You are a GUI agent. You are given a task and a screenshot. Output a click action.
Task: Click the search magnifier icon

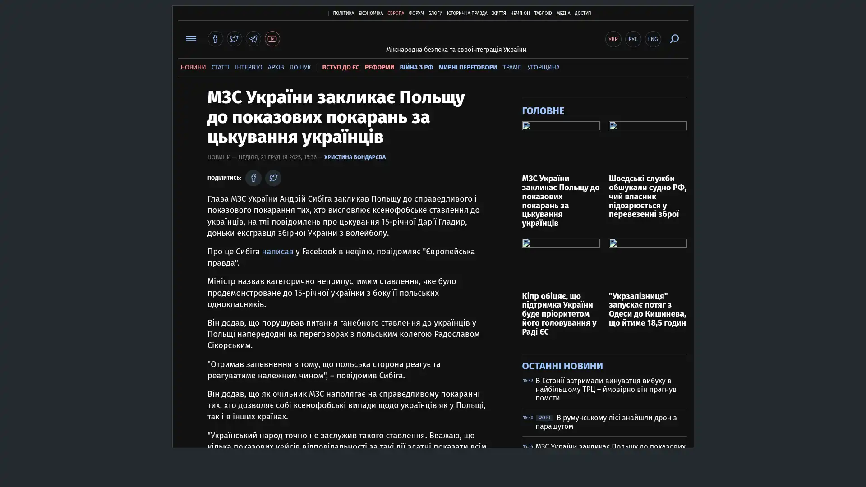click(674, 39)
